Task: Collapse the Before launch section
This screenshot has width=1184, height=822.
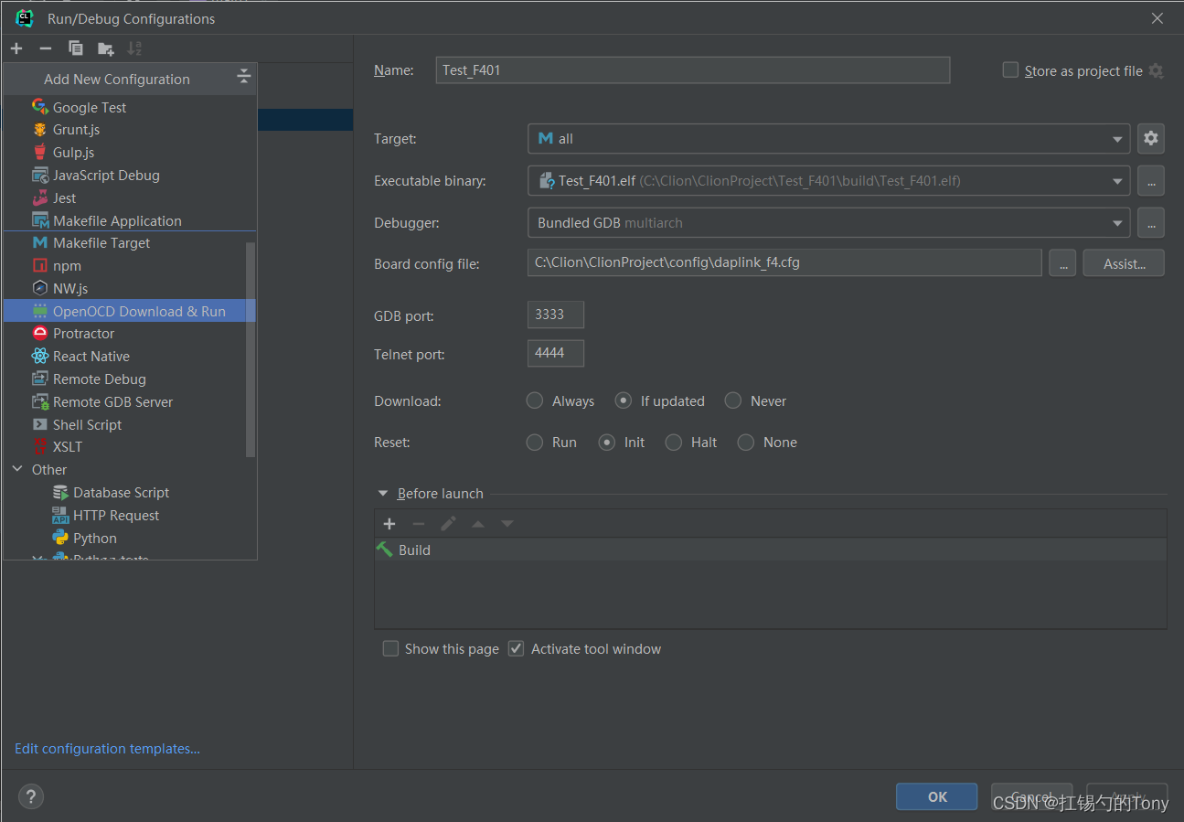Action: pyautogui.click(x=383, y=494)
